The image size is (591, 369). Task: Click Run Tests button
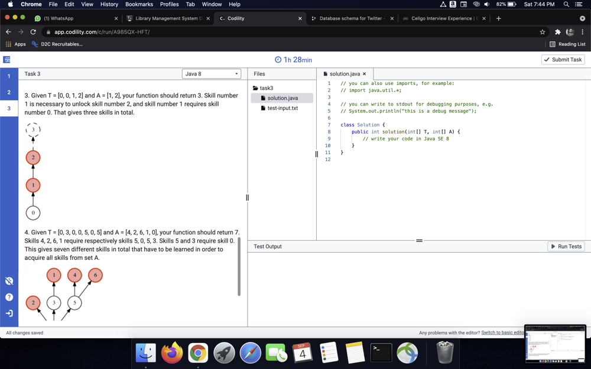pos(566,246)
